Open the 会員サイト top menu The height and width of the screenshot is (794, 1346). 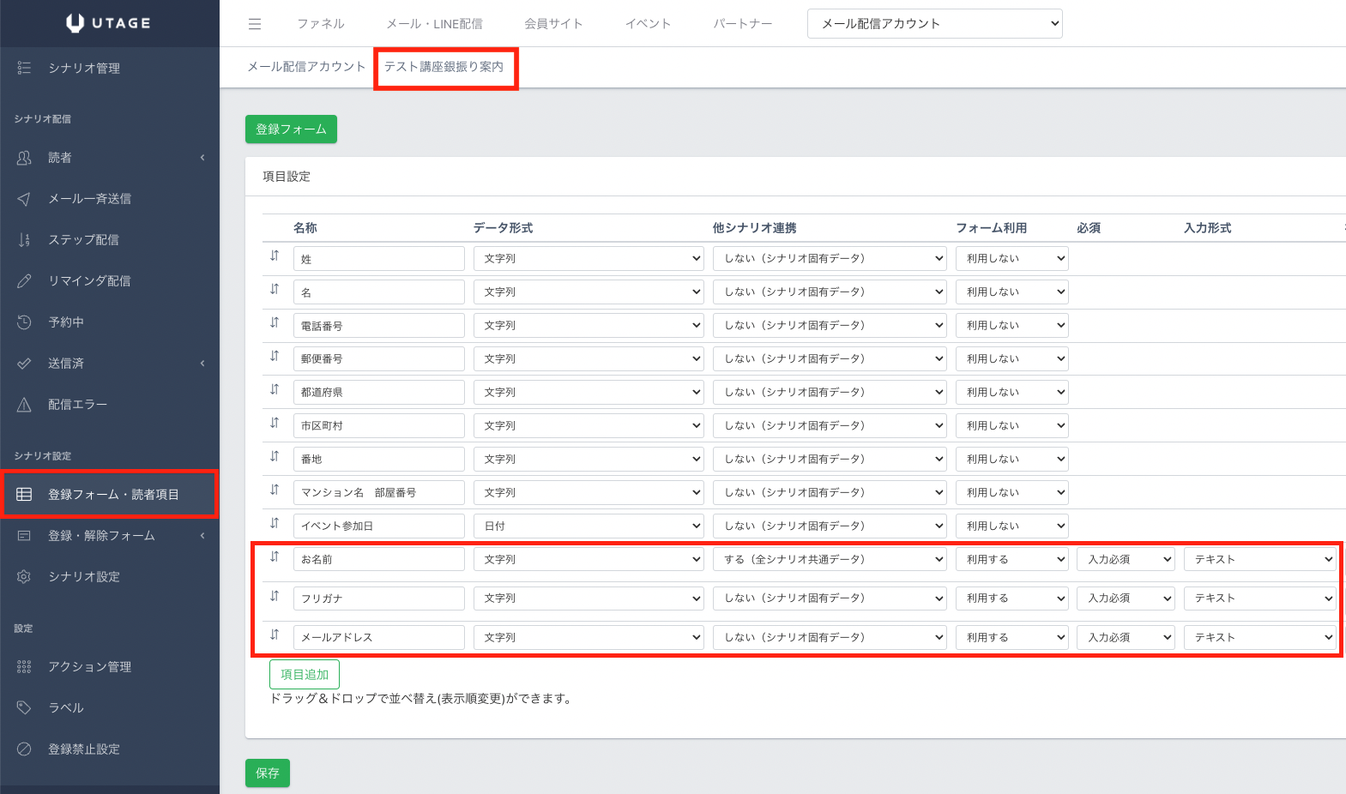pyautogui.click(x=553, y=24)
